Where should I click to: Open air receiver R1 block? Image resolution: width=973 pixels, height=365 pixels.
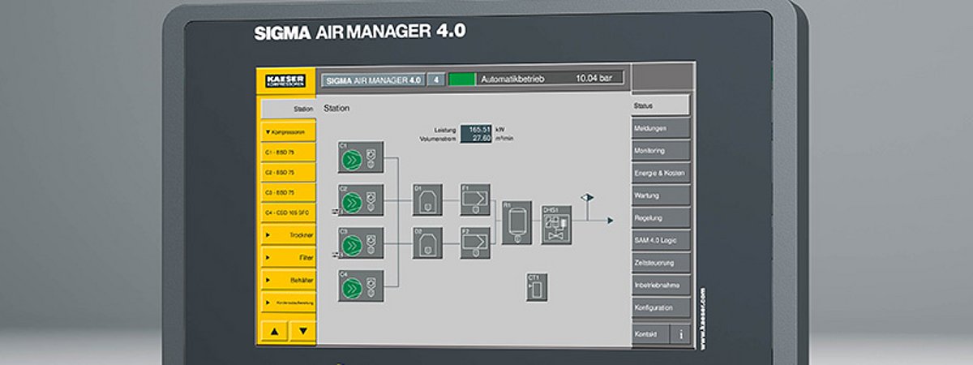point(517,222)
